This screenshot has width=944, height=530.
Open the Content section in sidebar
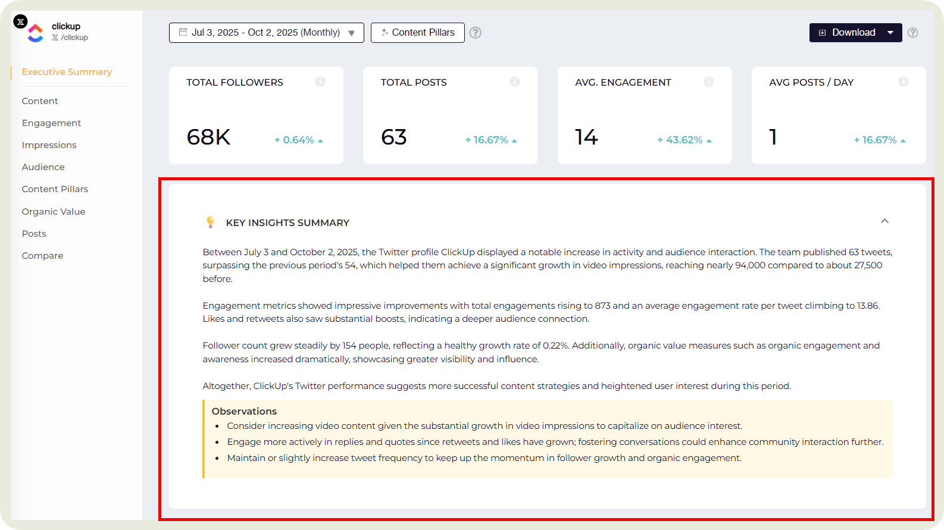pos(40,101)
